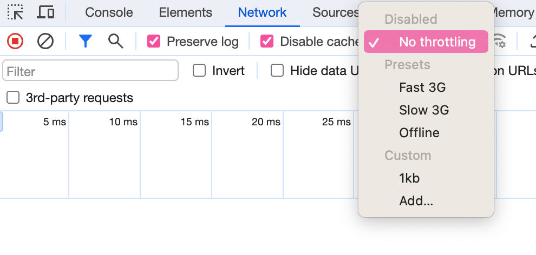Choose Fast 3G throttling preset

coord(422,87)
